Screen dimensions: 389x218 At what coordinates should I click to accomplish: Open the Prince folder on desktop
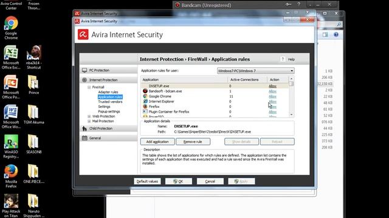[x=34, y=85]
